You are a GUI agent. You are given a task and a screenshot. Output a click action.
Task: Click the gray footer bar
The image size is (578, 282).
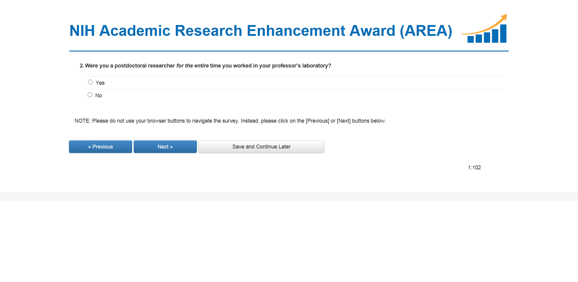pos(289,197)
